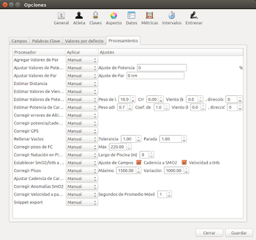Switch to the Palabras Clave tab

(x=46, y=41)
